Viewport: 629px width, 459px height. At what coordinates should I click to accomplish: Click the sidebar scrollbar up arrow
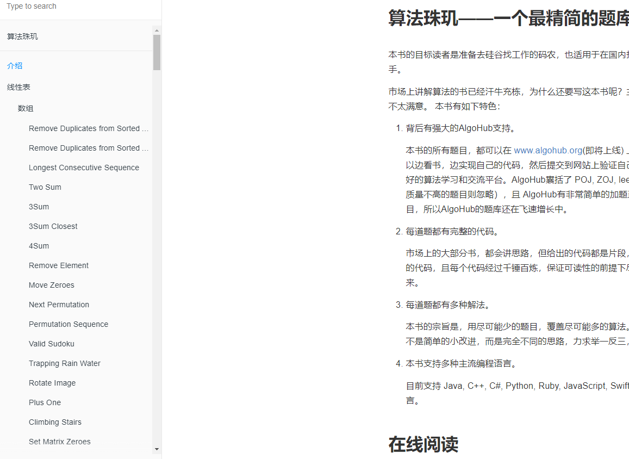click(x=157, y=30)
